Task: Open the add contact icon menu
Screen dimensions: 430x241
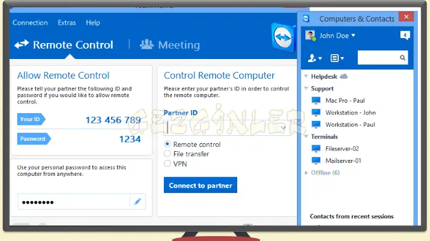Action: tap(315, 58)
